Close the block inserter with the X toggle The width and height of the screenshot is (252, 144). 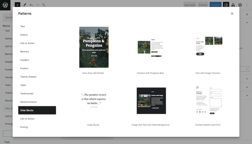click(x=17, y=5)
